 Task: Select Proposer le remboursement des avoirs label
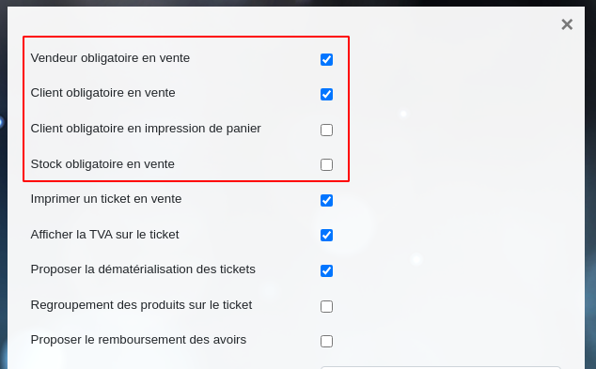click(x=138, y=340)
